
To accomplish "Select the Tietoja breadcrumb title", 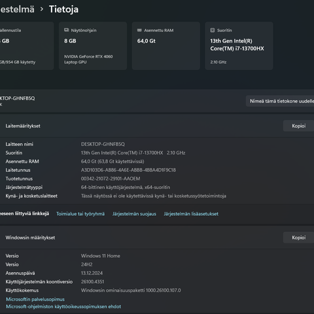I will click(63, 9).
